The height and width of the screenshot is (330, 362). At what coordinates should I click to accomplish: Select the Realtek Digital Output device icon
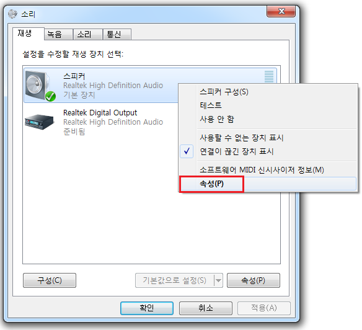39,122
